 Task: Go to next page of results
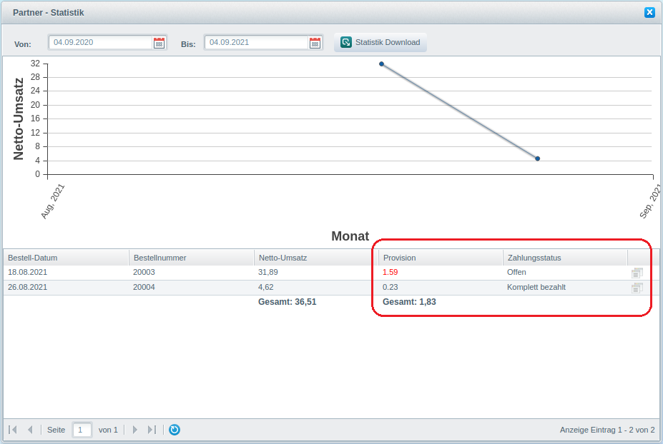[x=134, y=430]
